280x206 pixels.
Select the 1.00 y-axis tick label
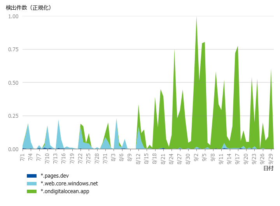[x=13, y=16]
